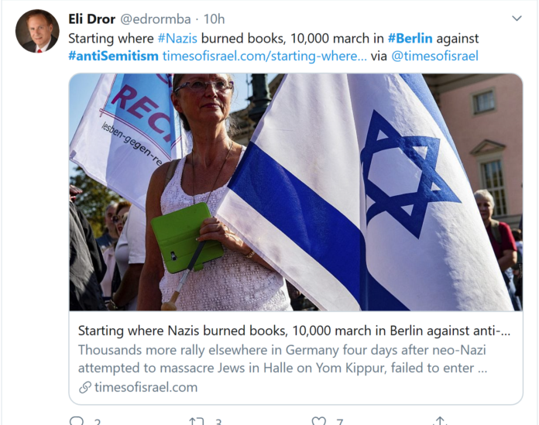Viewport: 539px width, 425px height.
Task: Open the #antiSemitism hashtag
Action: pyautogui.click(x=113, y=56)
